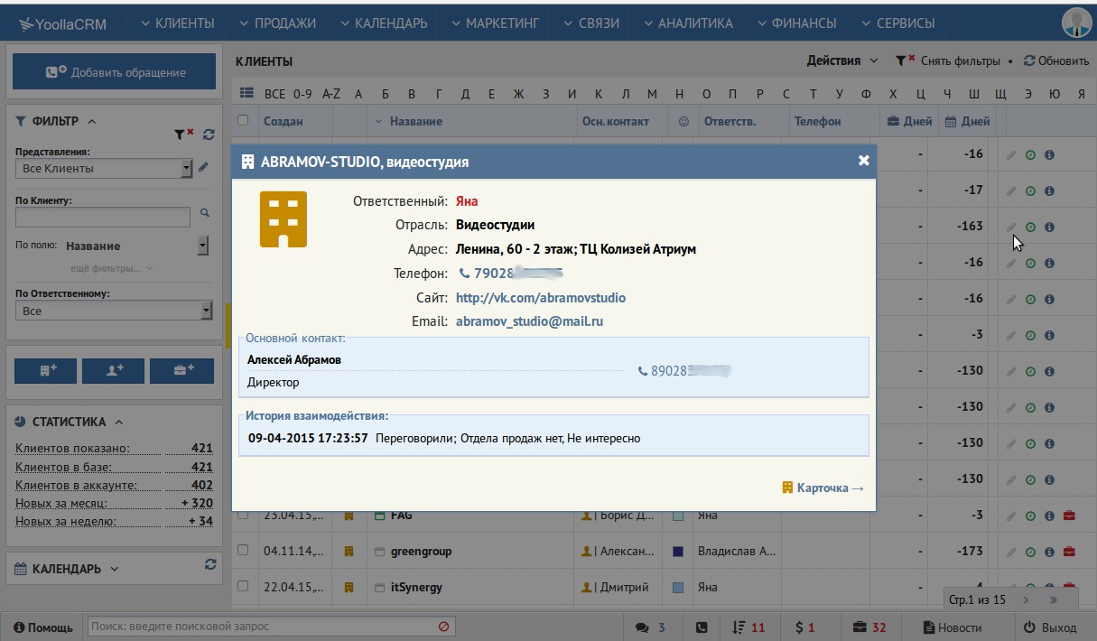The height and width of the screenshot is (641, 1097).
Task: Open the greengroup client name
Action: pos(421,551)
